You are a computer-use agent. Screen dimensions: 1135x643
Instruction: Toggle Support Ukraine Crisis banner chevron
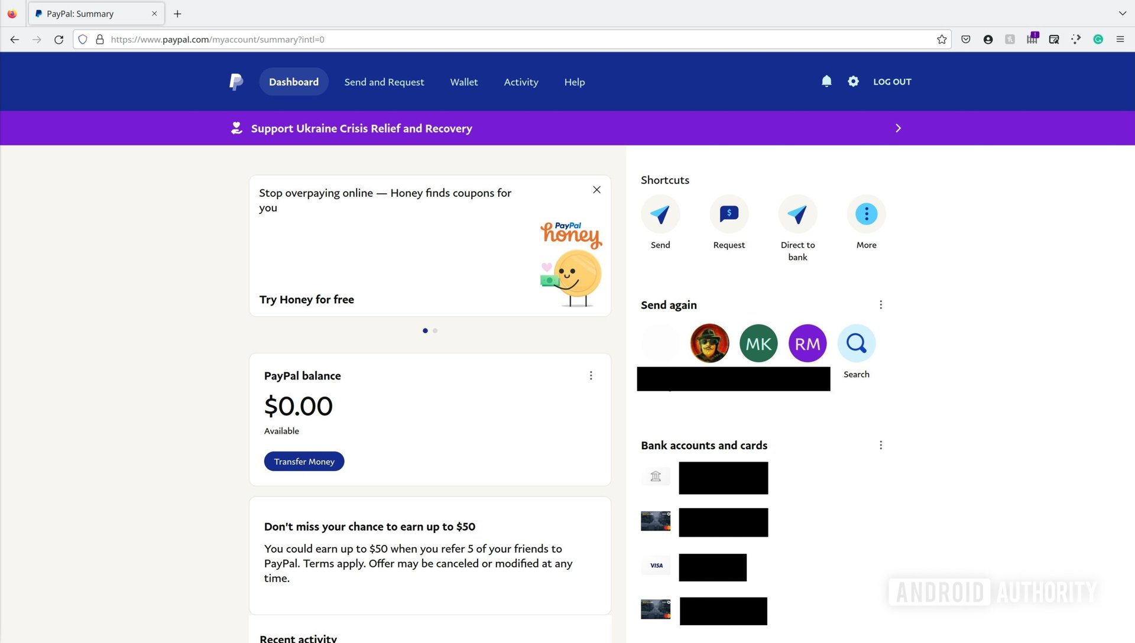898,127
